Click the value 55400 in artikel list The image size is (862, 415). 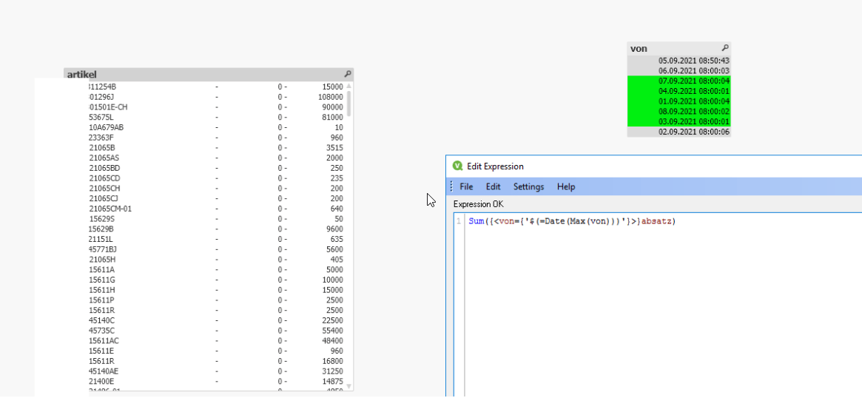click(332, 331)
